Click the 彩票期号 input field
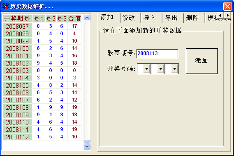Image resolution: width=234 pixels, height=156 pixels. [157, 54]
